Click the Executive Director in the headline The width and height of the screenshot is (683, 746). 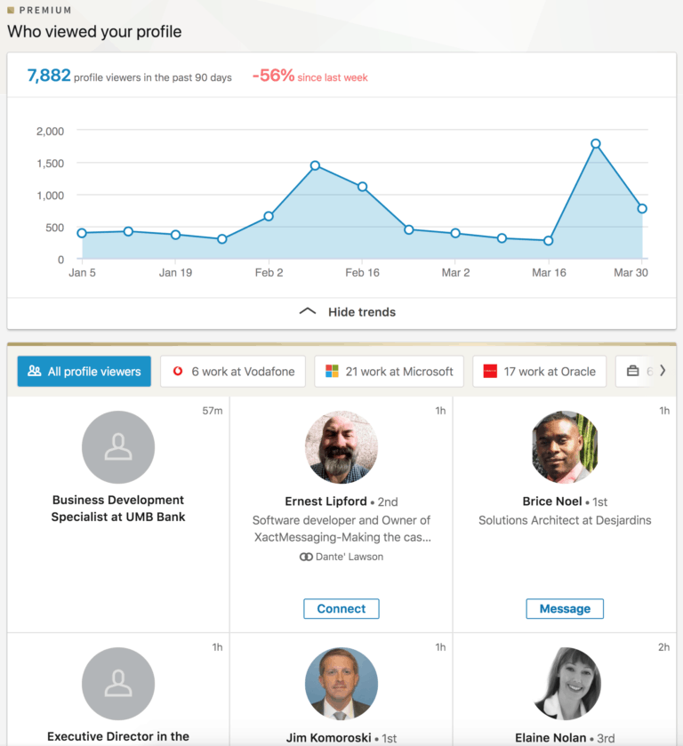pos(118,736)
